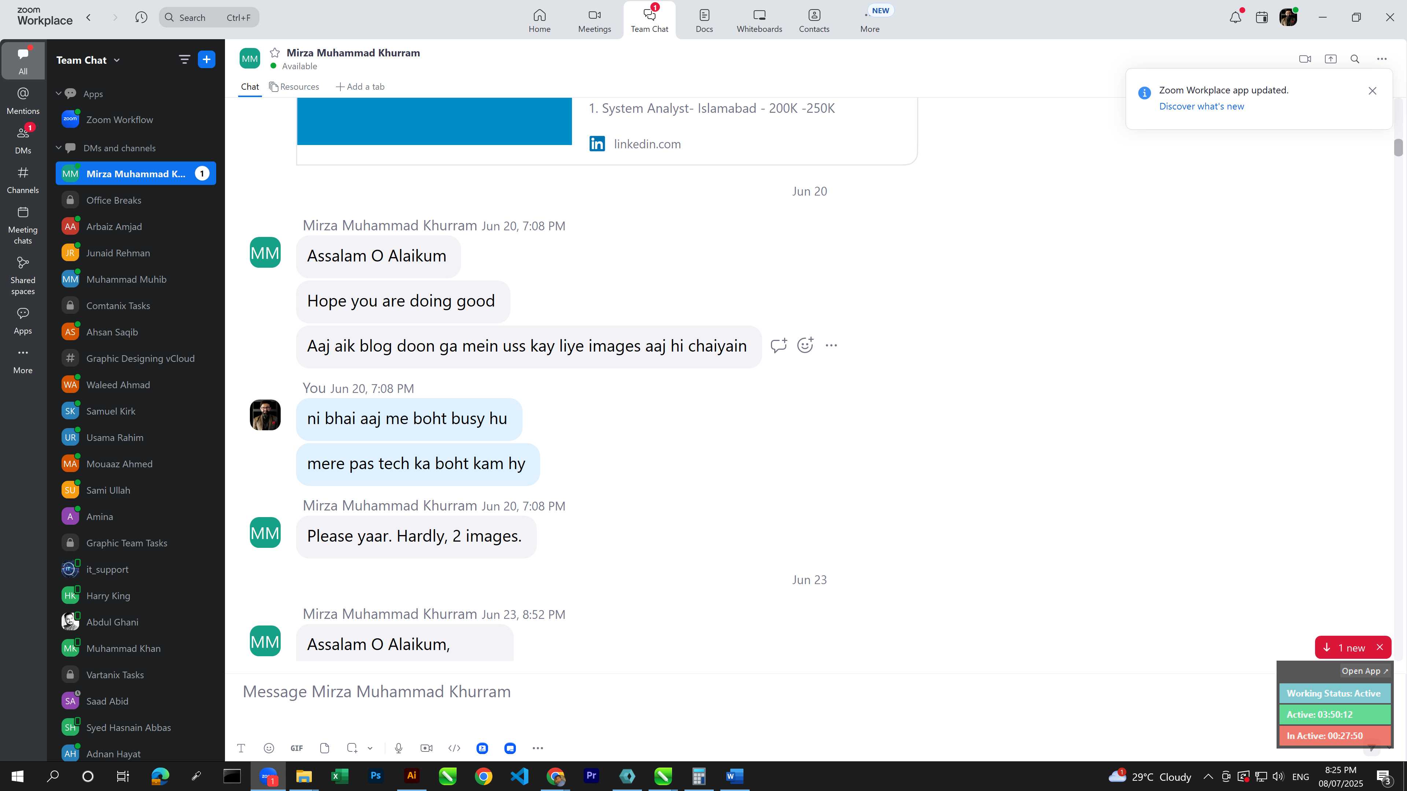Open the Whiteboards tab
Viewport: 1407px width, 791px height.
coord(759,21)
